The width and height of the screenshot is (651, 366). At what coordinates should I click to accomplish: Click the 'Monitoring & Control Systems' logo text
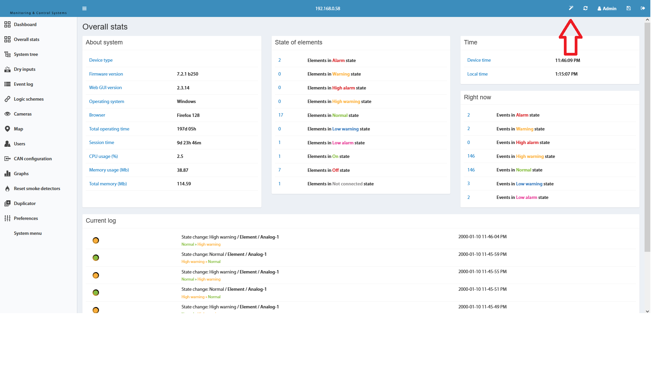click(38, 13)
